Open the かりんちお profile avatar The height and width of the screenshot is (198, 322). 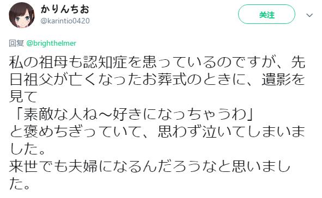22,15
